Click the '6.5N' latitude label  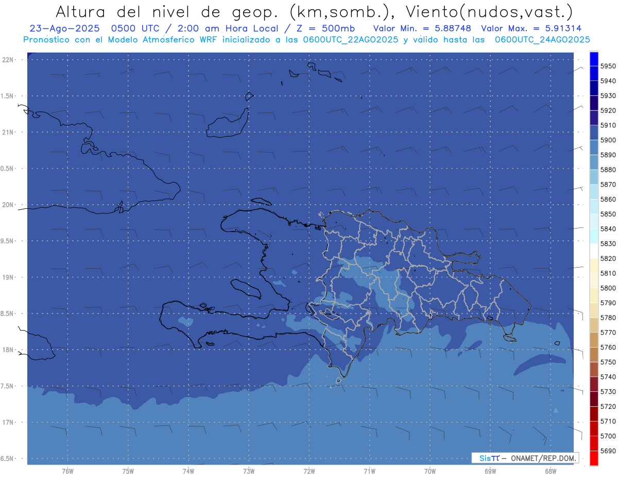7,459
